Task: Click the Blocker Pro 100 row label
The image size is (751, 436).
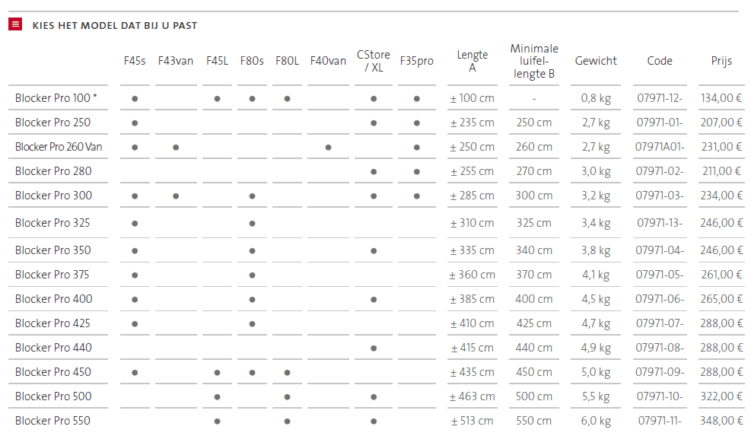Action: [56, 98]
